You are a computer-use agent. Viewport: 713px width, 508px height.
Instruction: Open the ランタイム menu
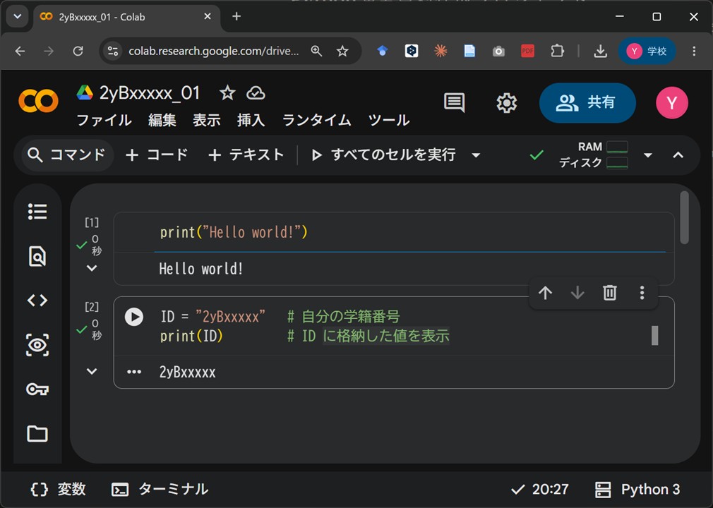(x=316, y=120)
